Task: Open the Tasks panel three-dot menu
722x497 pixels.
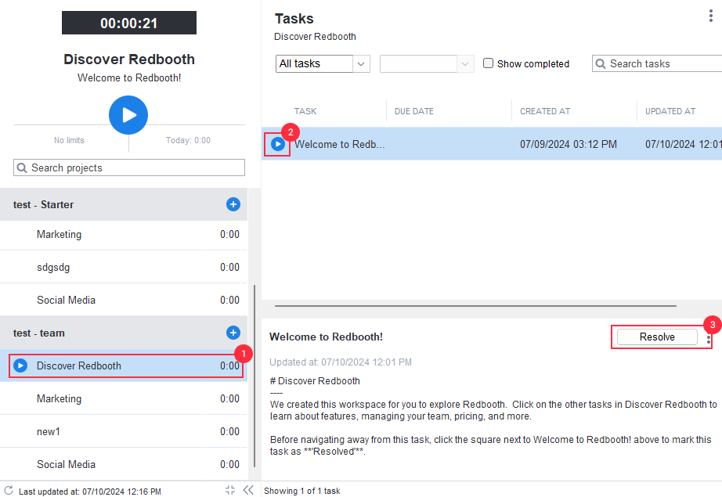Action: (711, 16)
